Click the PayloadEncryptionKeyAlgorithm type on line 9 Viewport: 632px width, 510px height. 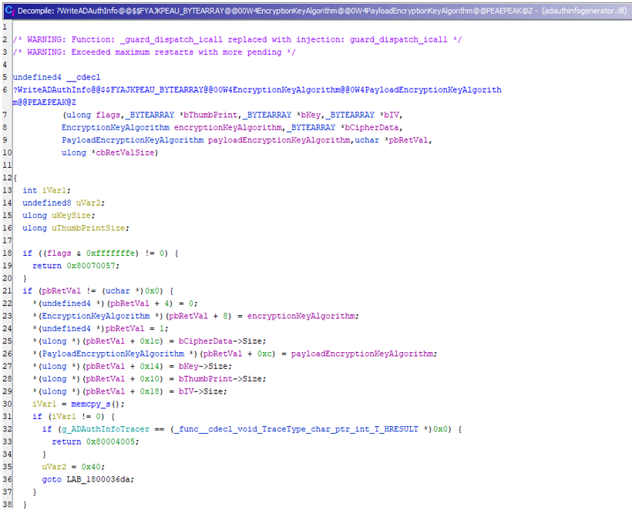(x=133, y=140)
